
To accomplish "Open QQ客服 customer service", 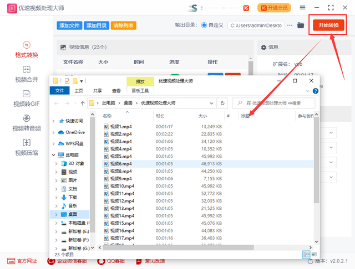I will tap(111, 261).
